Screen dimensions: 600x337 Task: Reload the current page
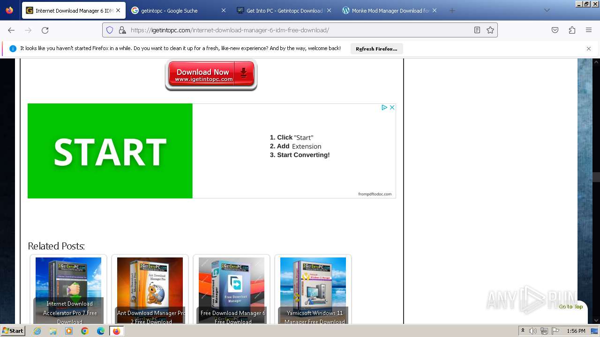[45, 30]
